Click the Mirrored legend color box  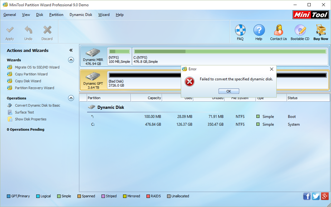point(125,196)
